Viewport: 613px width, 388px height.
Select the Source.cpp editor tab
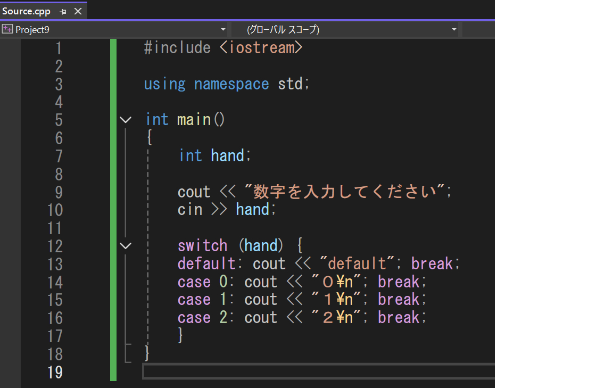coord(27,11)
